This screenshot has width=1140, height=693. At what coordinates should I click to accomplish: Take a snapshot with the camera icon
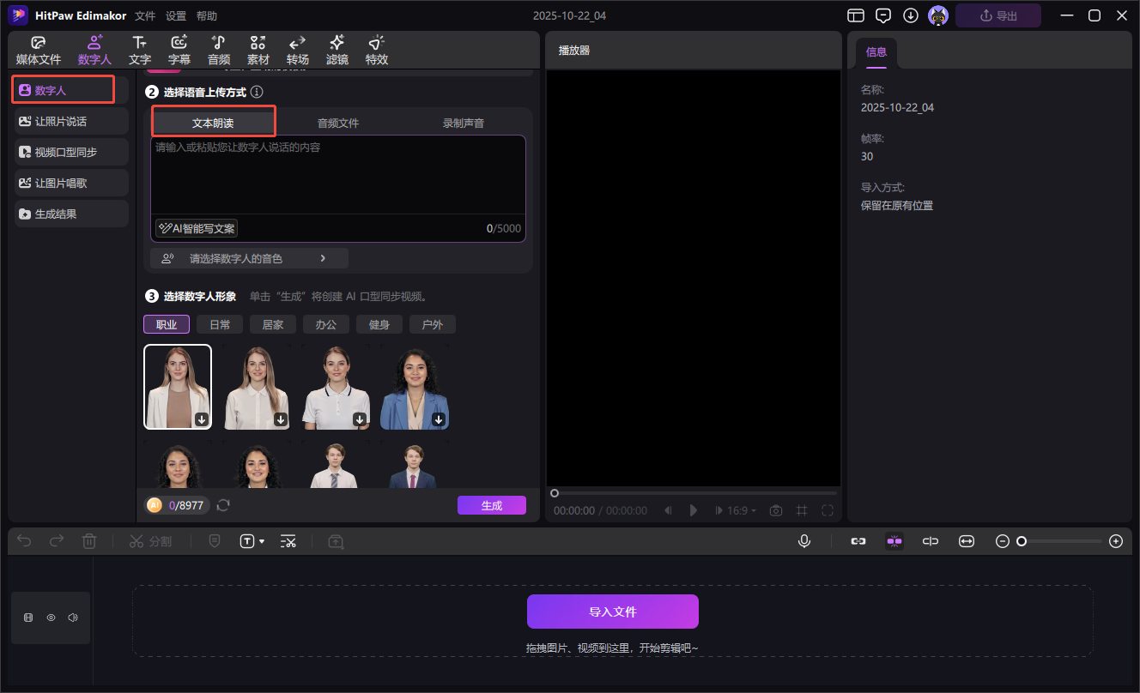(x=775, y=509)
